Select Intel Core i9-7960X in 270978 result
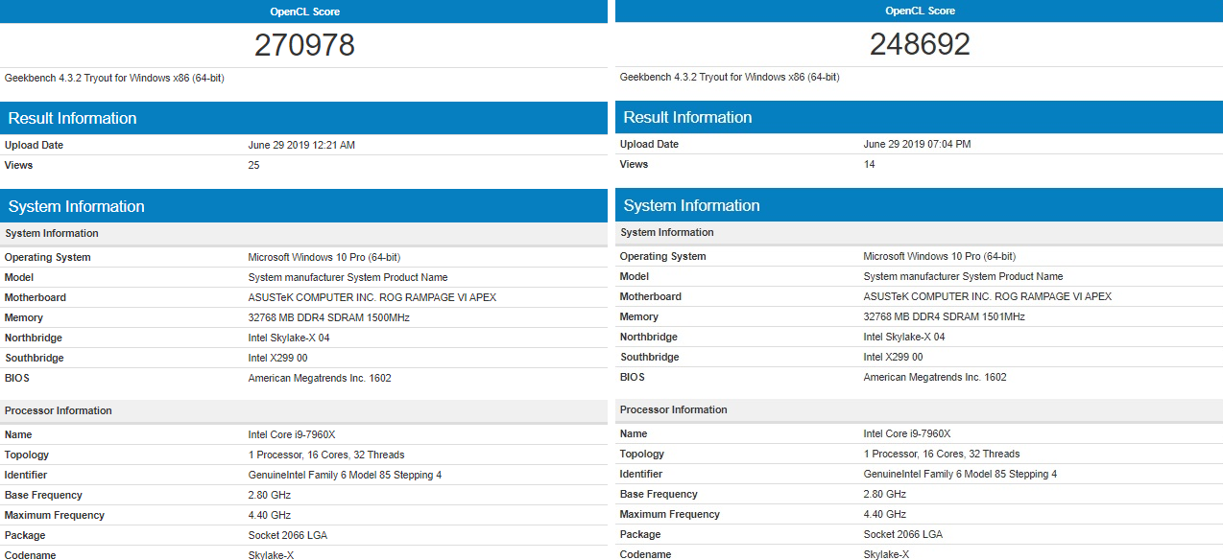 tap(290, 434)
